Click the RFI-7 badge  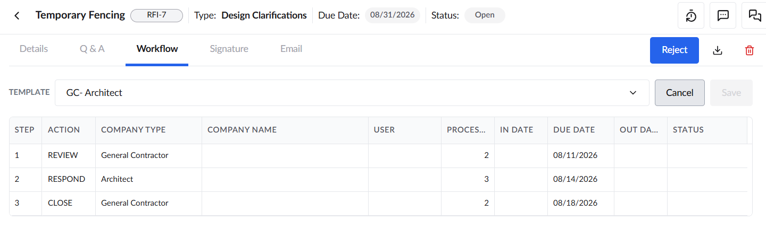tap(156, 15)
